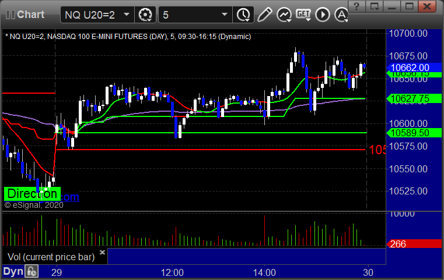This screenshot has height=280, width=444.
Task: Click the pop-out window icon in title bar
Action: 375,6
